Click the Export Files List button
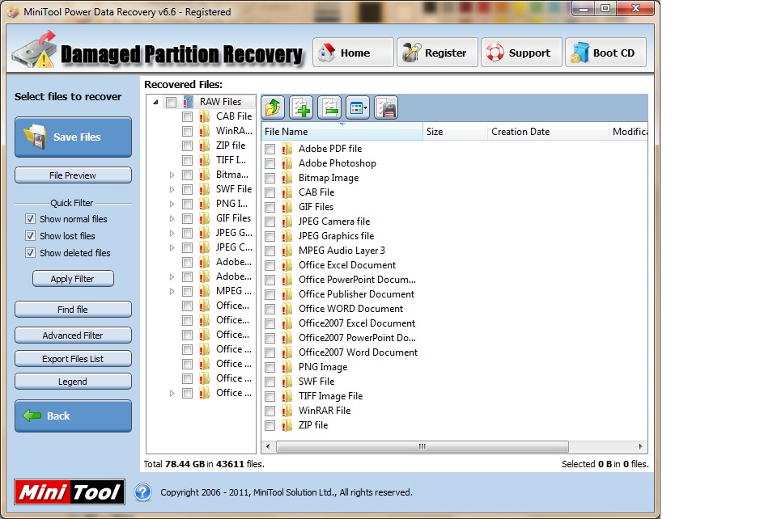The width and height of the screenshot is (777, 519). (74, 359)
